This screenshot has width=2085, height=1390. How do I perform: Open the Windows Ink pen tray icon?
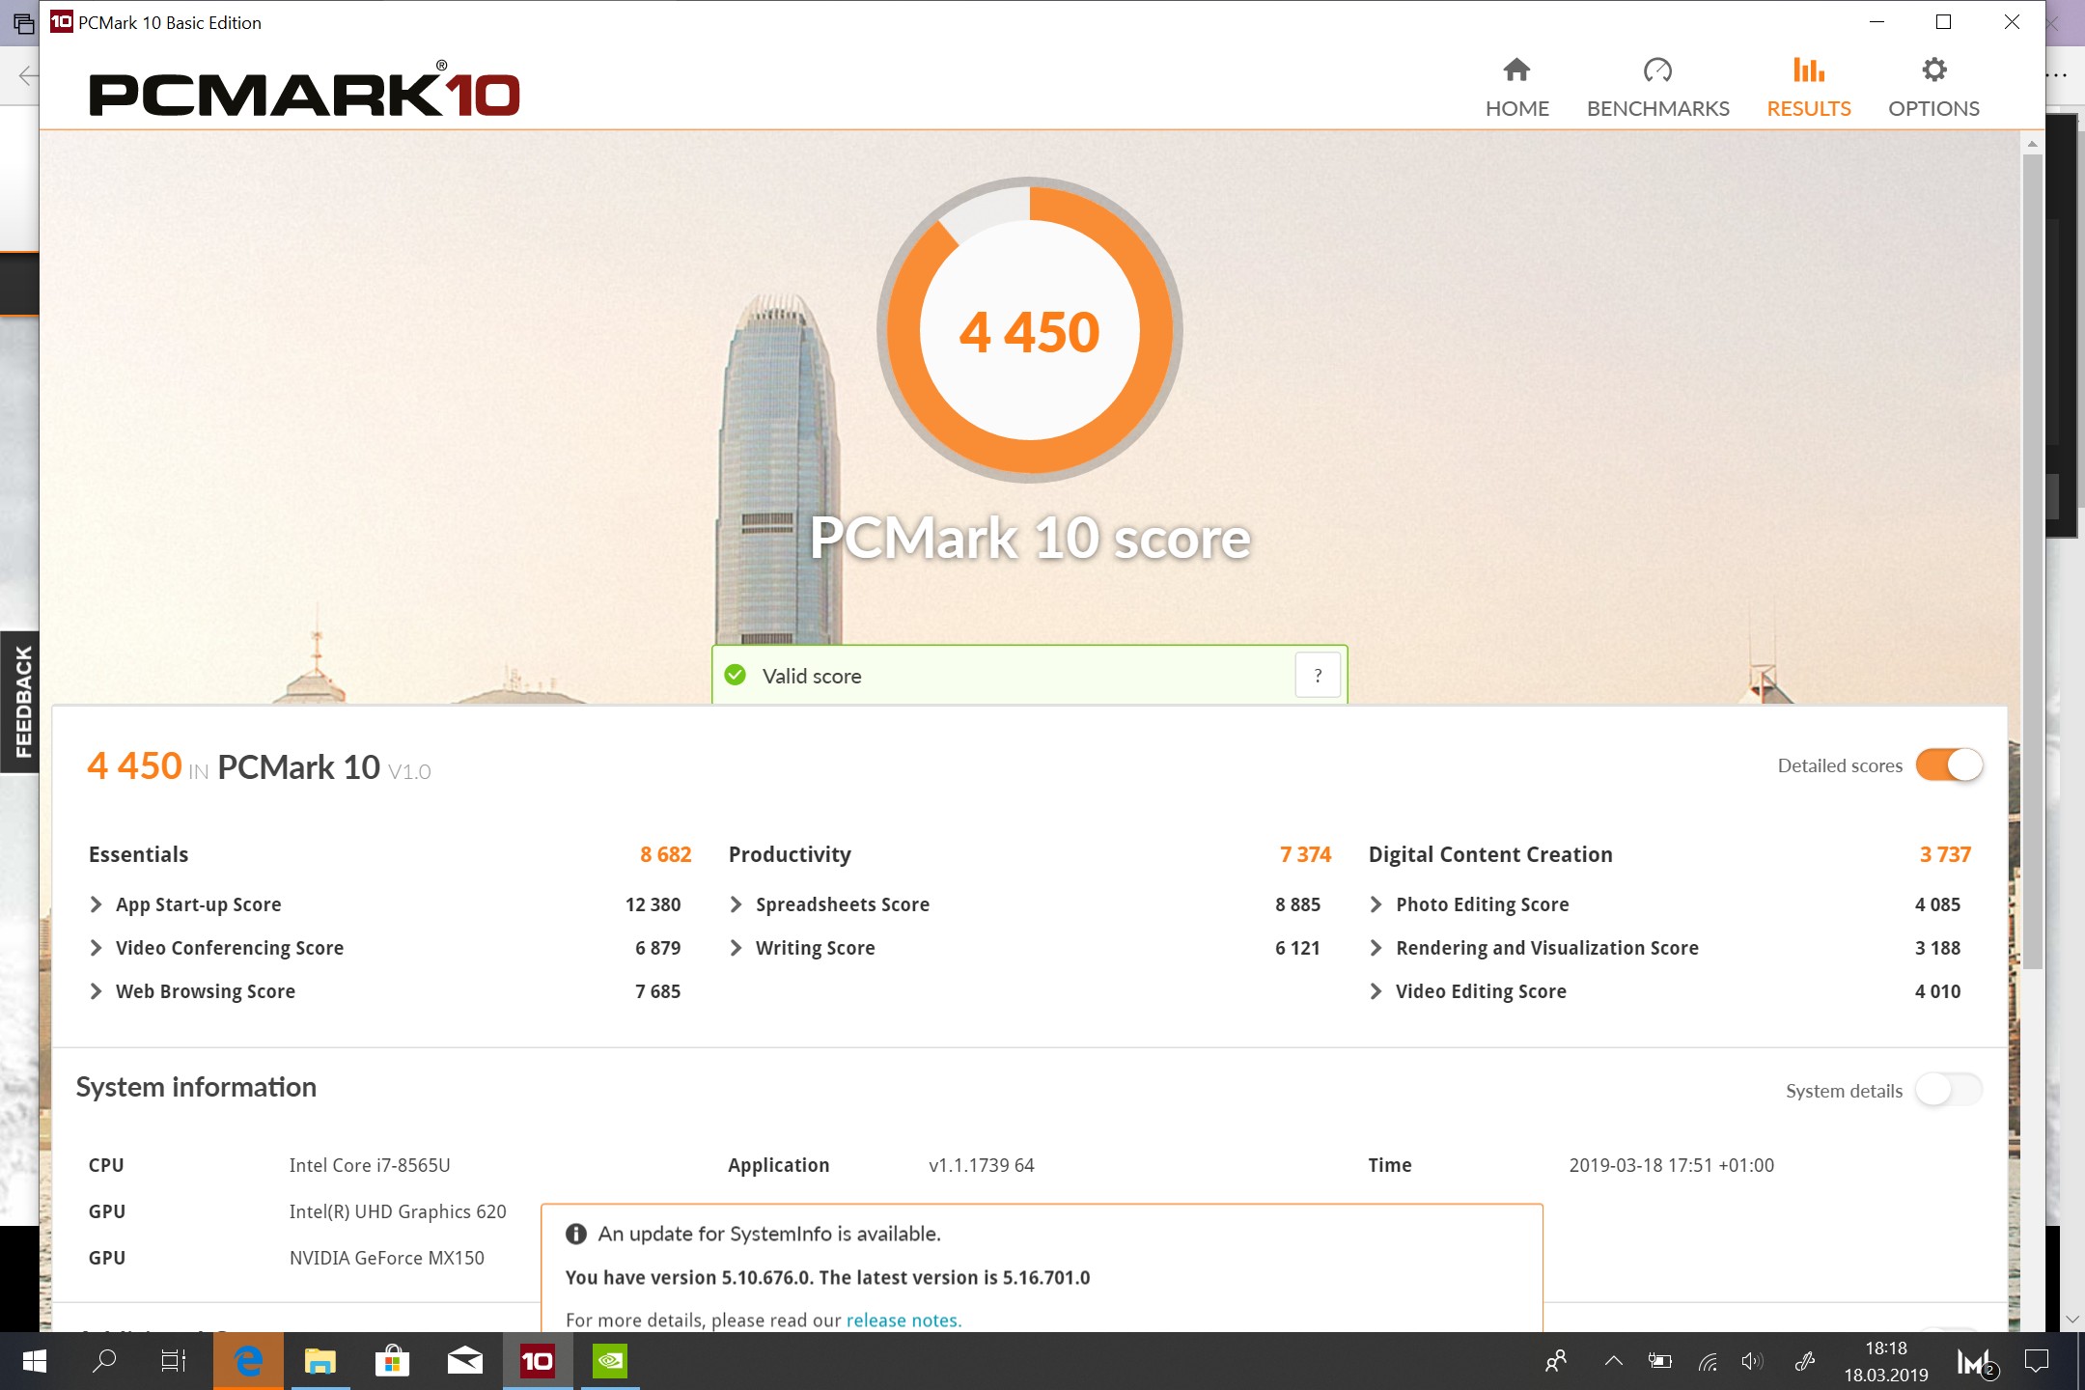(x=1804, y=1361)
